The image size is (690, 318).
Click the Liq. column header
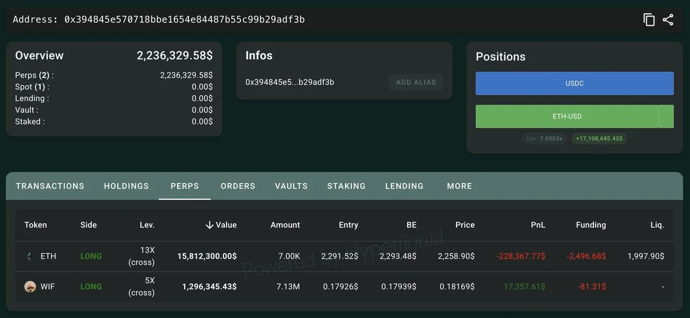coord(657,225)
